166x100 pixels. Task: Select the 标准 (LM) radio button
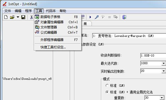point(107,86)
